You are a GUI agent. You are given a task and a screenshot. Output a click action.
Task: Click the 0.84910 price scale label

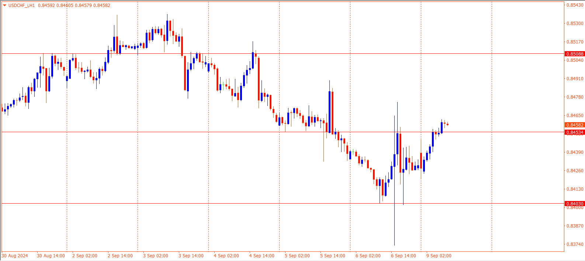point(575,79)
